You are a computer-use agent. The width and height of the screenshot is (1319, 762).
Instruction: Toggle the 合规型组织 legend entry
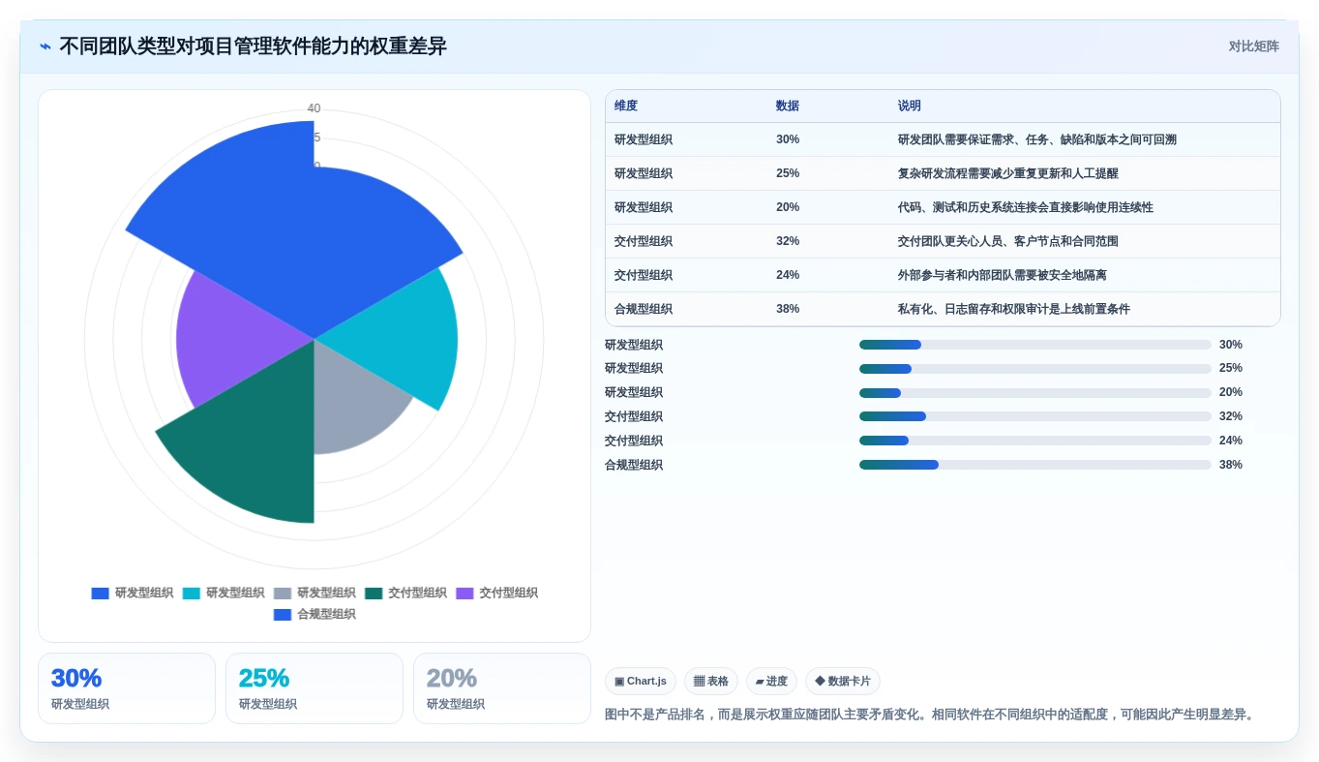(x=315, y=614)
